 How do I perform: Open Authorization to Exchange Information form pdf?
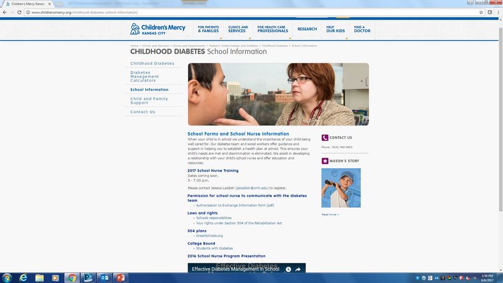(x=235, y=205)
